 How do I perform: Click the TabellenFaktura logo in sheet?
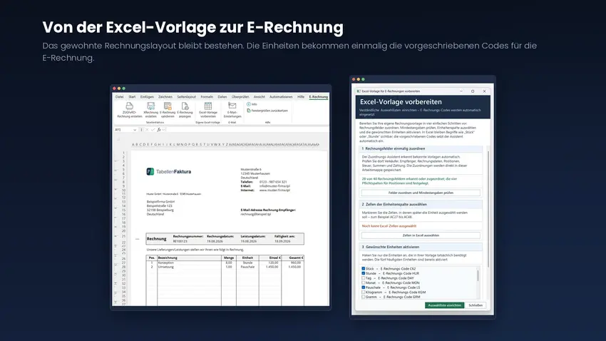[169, 172]
